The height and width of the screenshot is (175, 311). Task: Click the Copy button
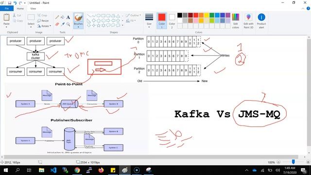(x=18, y=20)
